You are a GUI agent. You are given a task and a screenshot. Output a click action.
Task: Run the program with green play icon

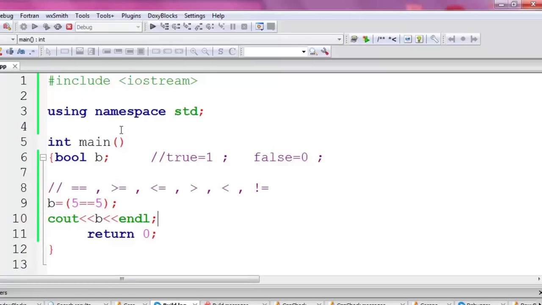coord(35,27)
